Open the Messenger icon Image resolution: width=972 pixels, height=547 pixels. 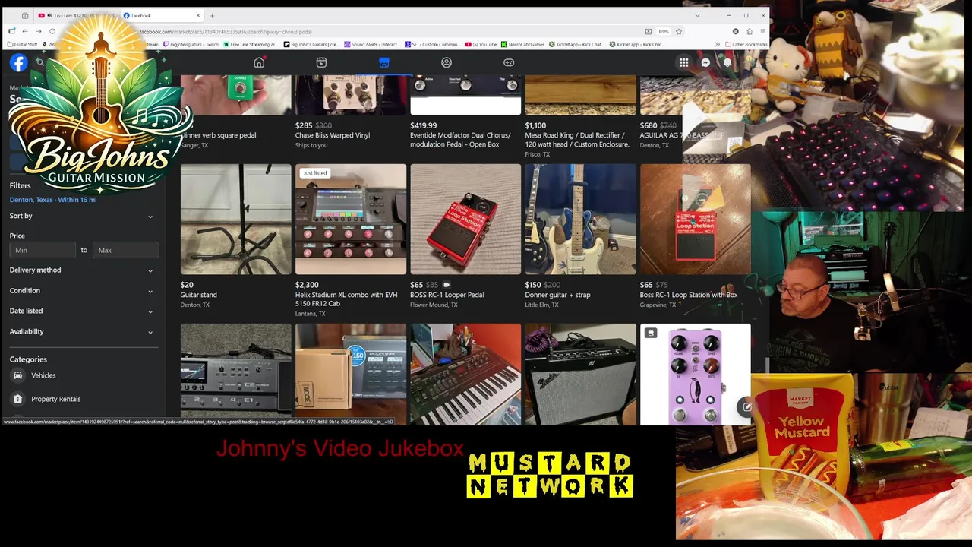click(x=705, y=63)
